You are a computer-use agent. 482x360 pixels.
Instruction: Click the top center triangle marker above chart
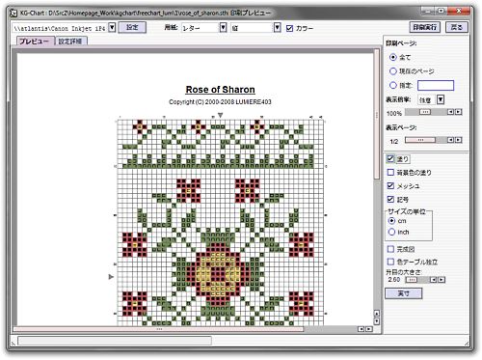click(x=221, y=115)
